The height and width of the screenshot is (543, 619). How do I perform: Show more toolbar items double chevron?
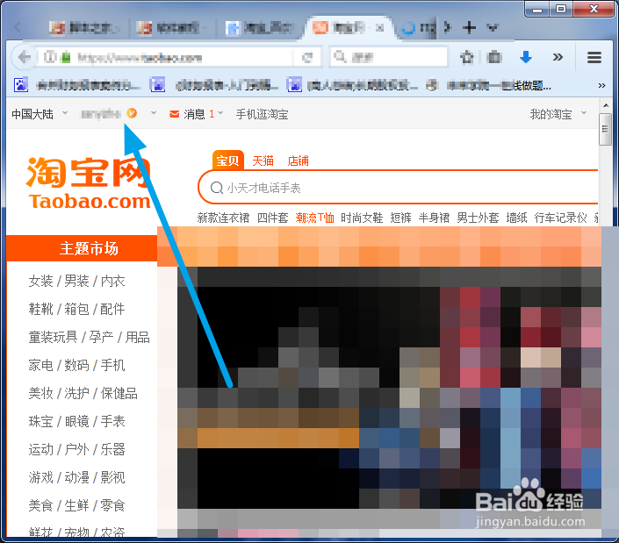558,58
